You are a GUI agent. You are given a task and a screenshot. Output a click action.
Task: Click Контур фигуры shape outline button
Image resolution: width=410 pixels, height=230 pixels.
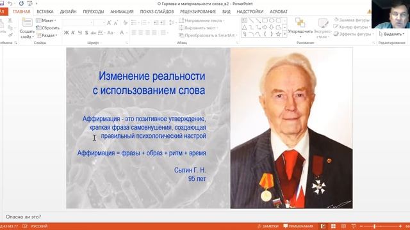[x=352, y=27]
